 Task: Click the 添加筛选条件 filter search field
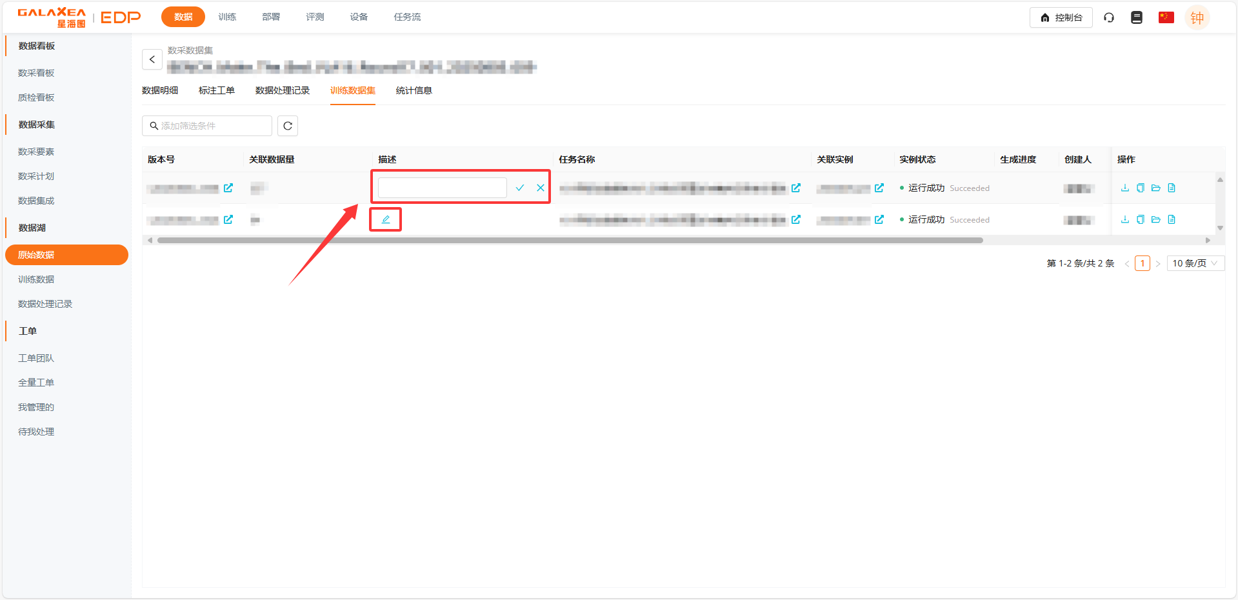pos(207,126)
